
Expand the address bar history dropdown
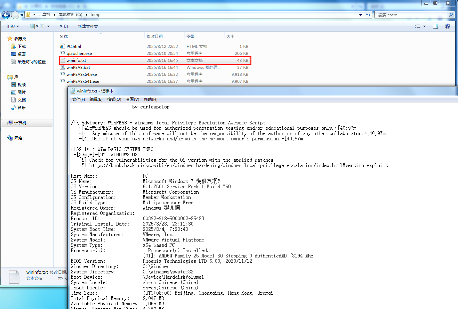point(360,15)
